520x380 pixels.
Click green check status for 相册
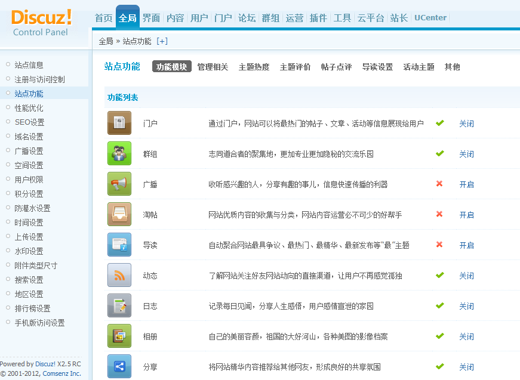(440, 336)
